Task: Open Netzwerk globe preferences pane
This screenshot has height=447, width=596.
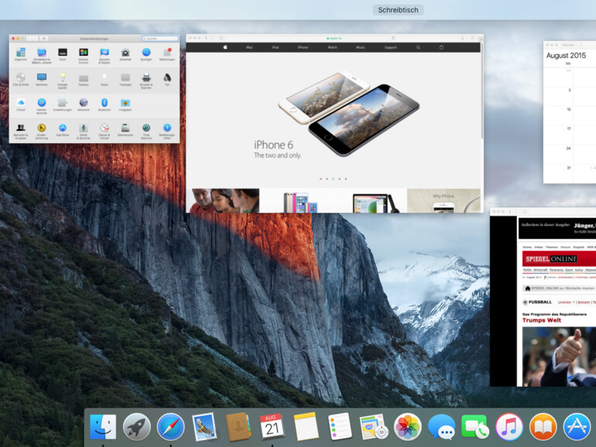Action: click(84, 104)
